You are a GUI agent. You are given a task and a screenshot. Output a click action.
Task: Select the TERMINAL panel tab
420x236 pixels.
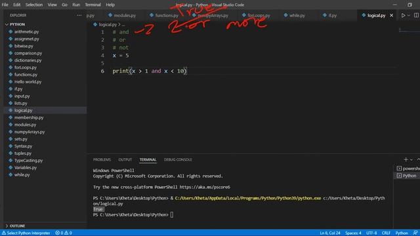(148, 160)
